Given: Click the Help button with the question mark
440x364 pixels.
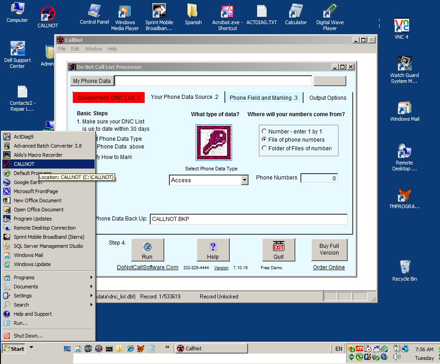Looking at the screenshot, I should point(213,250).
